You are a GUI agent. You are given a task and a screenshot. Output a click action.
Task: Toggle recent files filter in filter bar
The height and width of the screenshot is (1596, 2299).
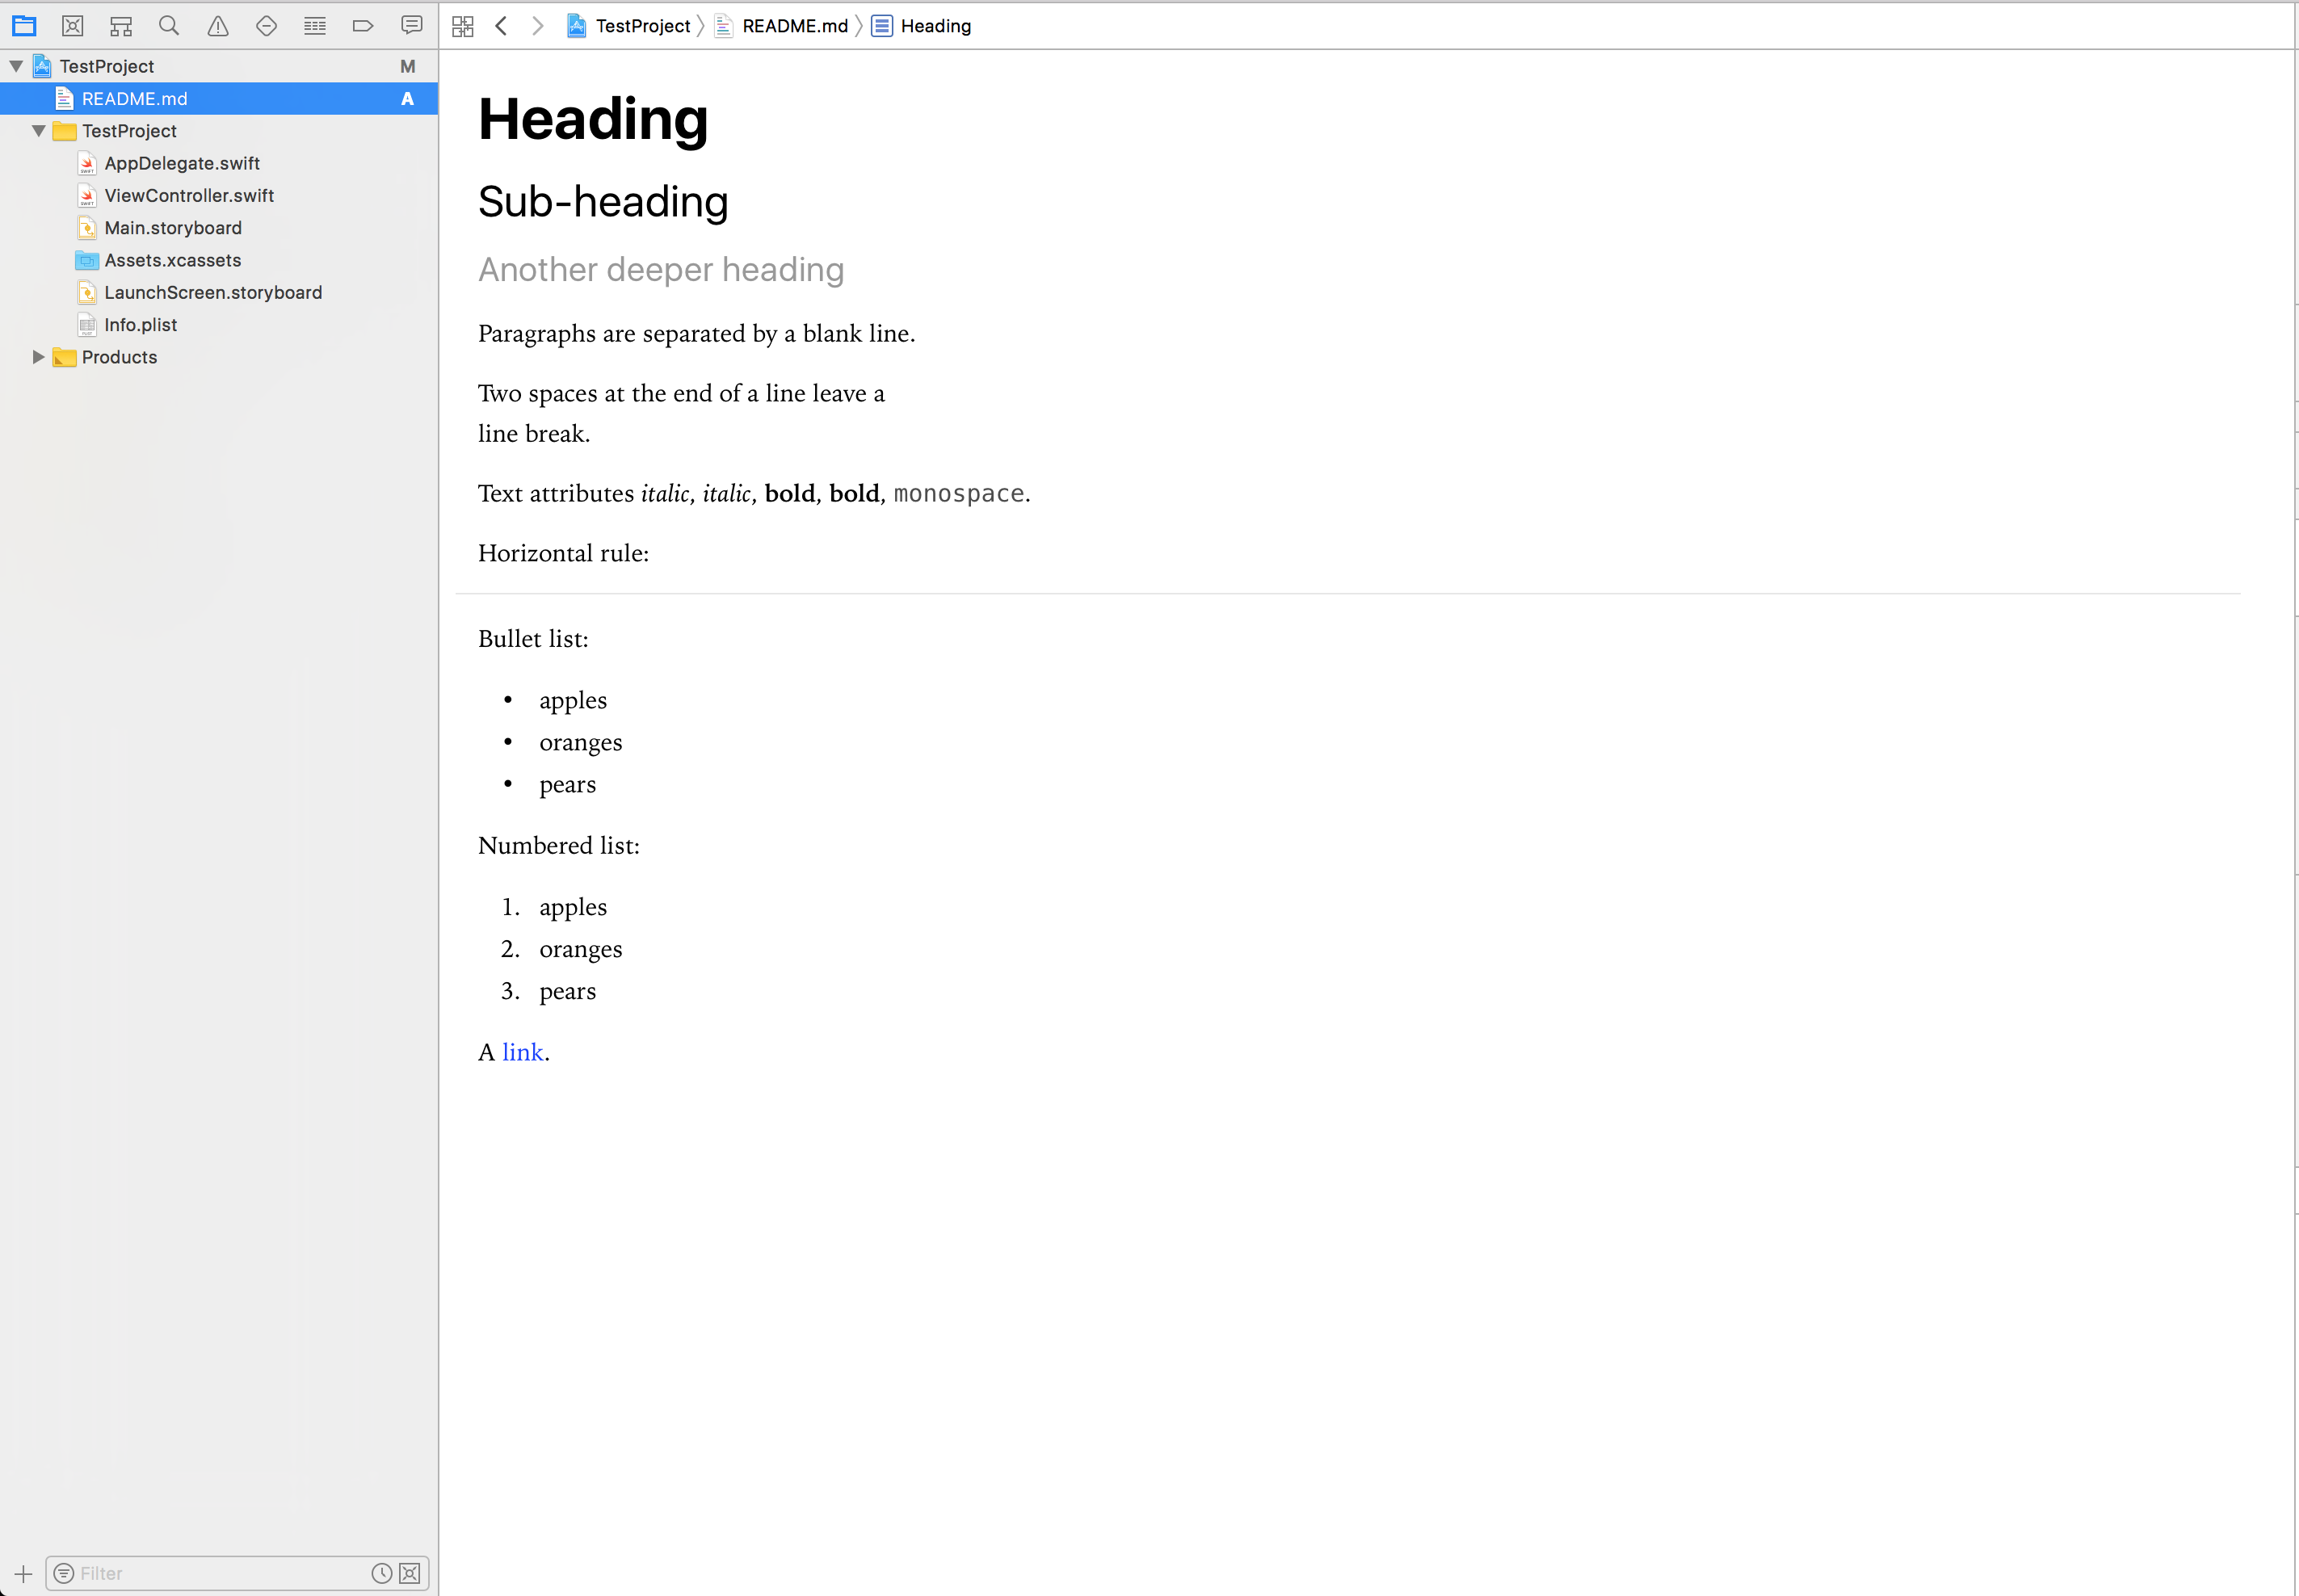pos(381,1572)
